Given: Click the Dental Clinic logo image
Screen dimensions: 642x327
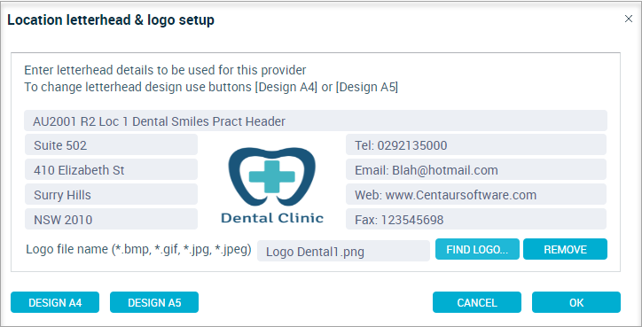Looking at the screenshot, I should tap(272, 185).
